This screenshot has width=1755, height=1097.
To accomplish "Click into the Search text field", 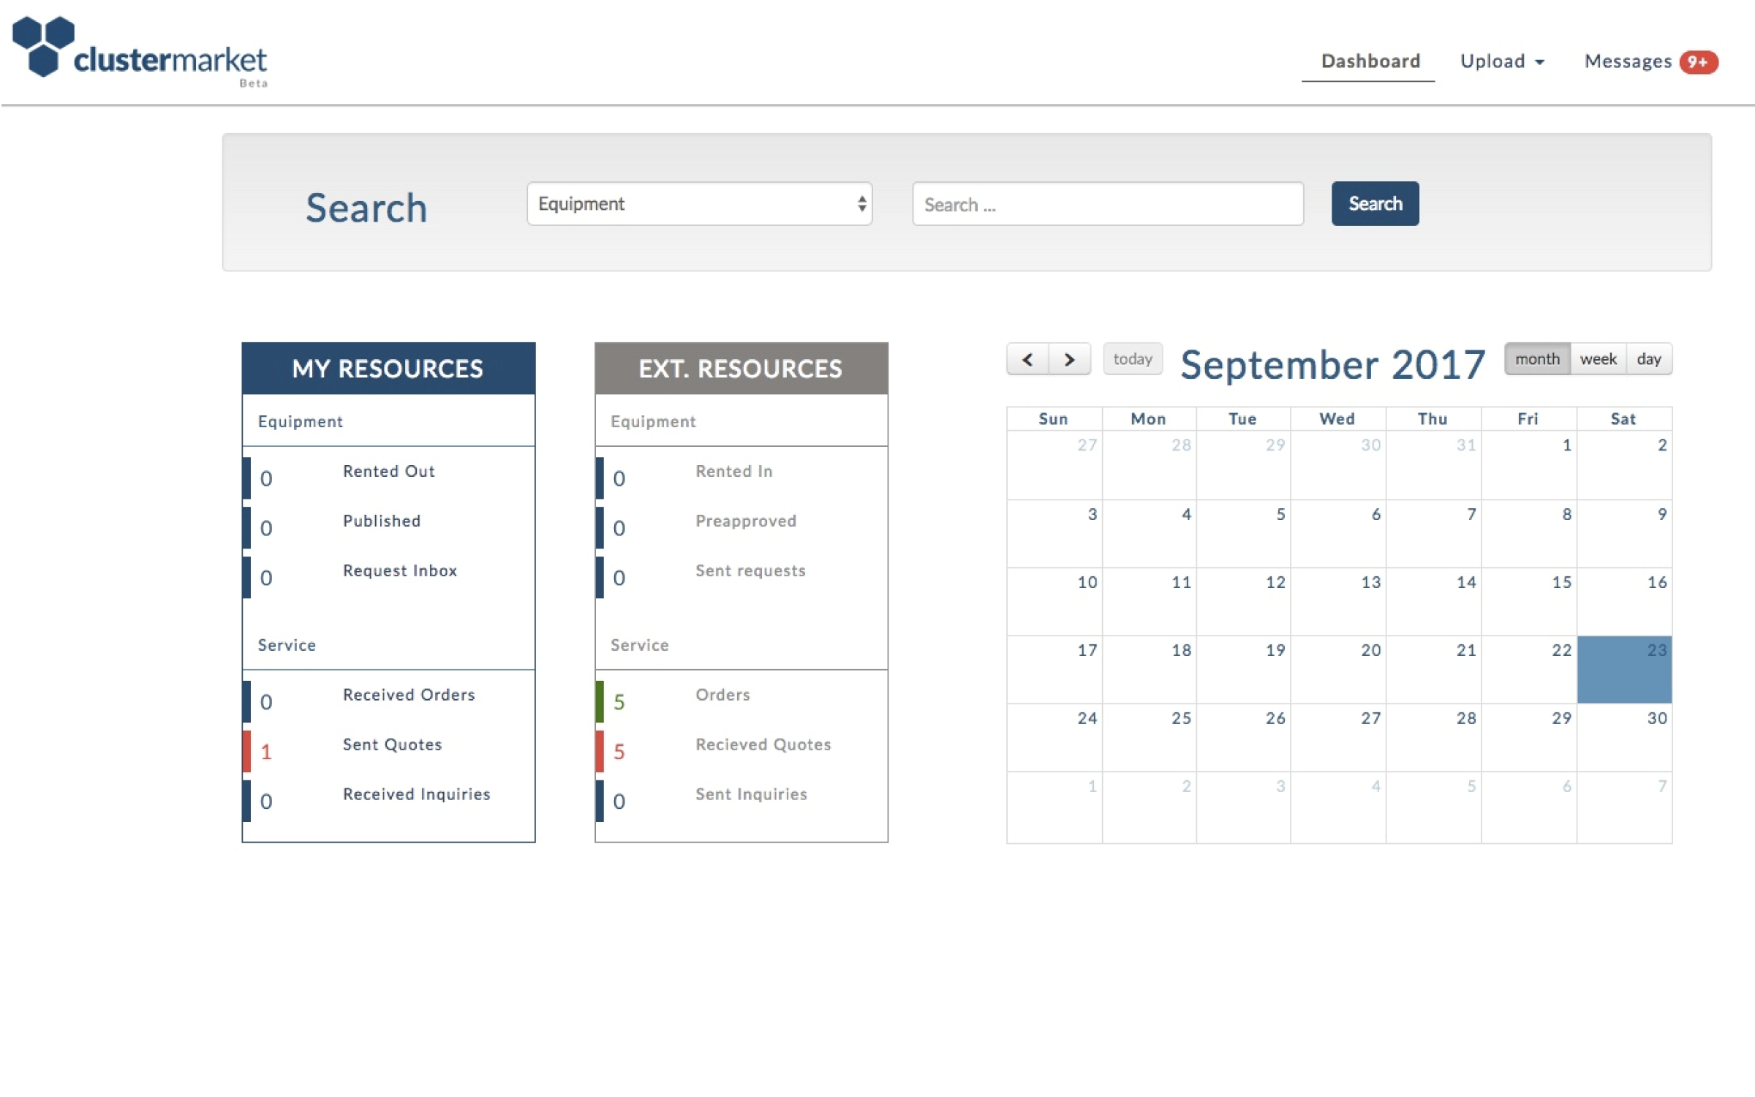I will pos(1107,204).
